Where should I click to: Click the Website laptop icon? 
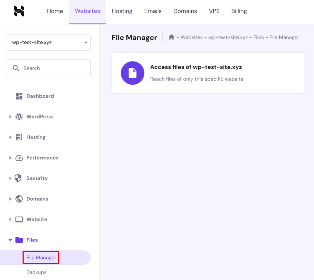pos(19,219)
